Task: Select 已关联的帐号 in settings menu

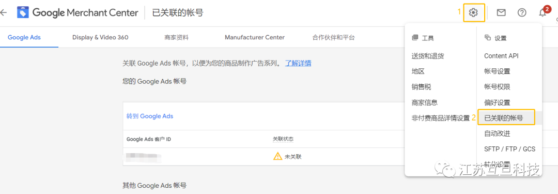Action: (x=504, y=118)
